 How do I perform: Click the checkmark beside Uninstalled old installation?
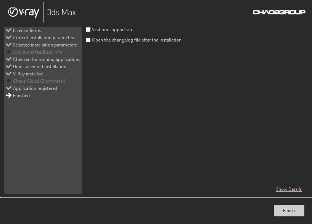(x=8, y=66)
